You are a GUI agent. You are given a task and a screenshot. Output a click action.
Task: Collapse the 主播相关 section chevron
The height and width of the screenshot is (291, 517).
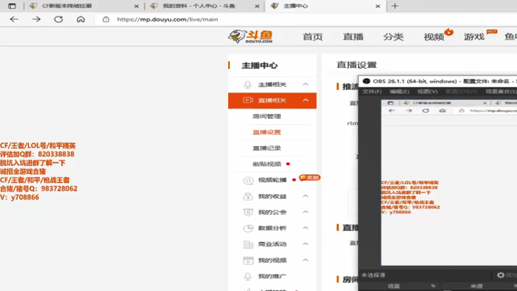pos(306,85)
